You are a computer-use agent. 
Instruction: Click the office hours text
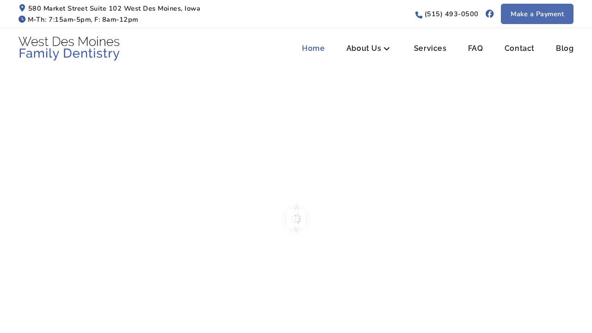(x=83, y=19)
